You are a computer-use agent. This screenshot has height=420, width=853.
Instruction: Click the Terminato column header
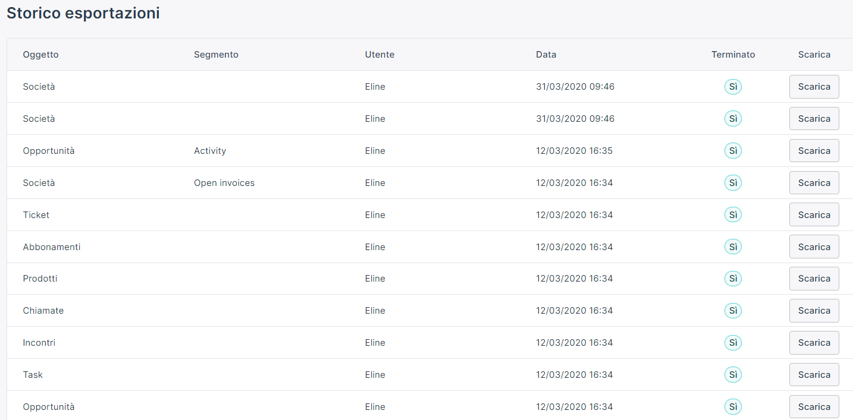pyautogui.click(x=733, y=55)
